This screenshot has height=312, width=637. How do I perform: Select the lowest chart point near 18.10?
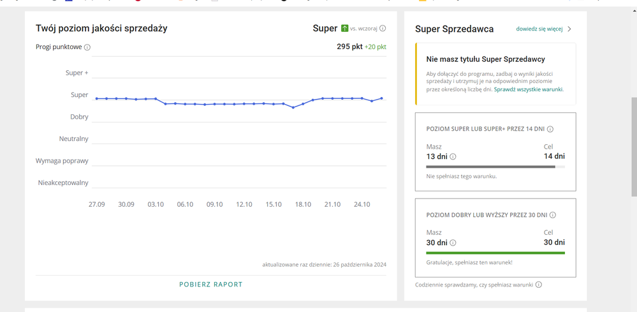tap(293, 107)
